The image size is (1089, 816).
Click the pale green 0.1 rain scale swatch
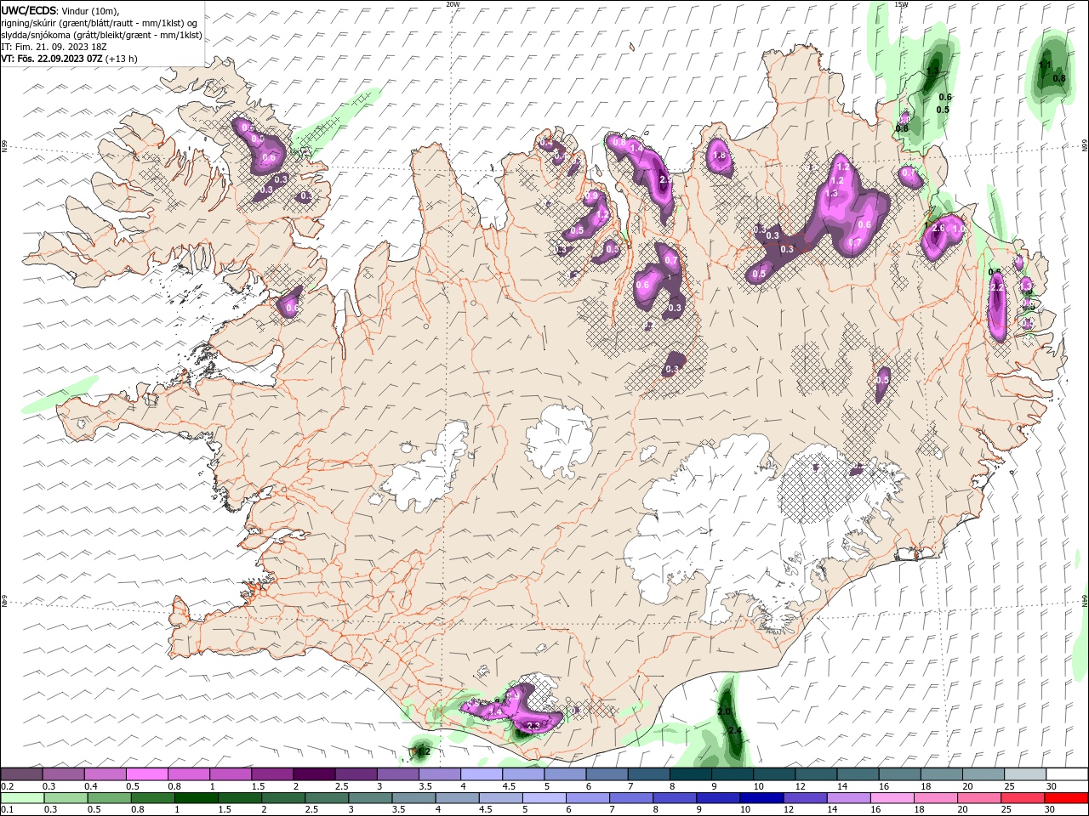tap(23, 798)
